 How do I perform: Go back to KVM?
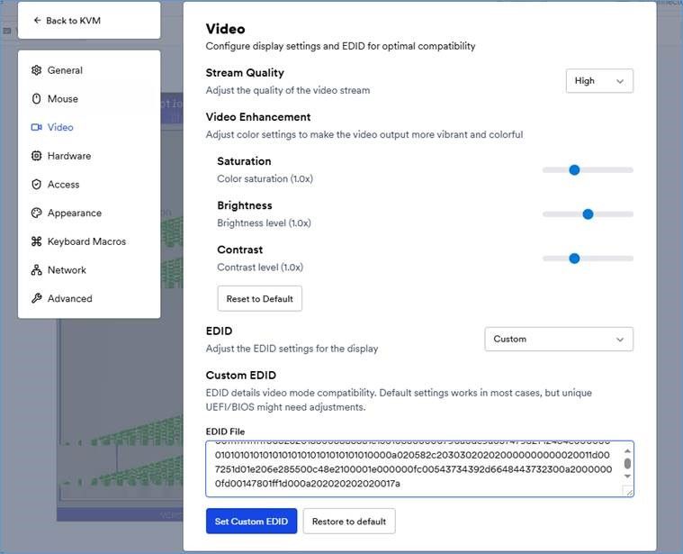coord(89,21)
